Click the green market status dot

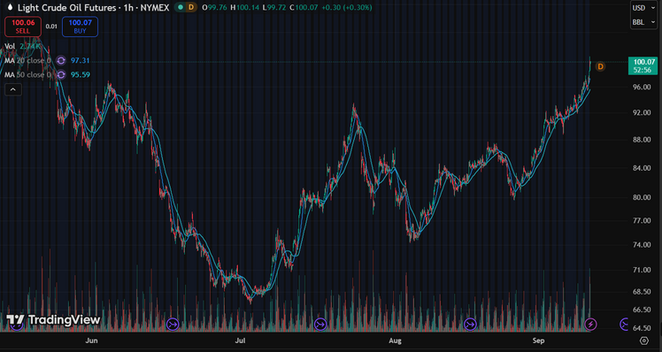pos(181,7)
